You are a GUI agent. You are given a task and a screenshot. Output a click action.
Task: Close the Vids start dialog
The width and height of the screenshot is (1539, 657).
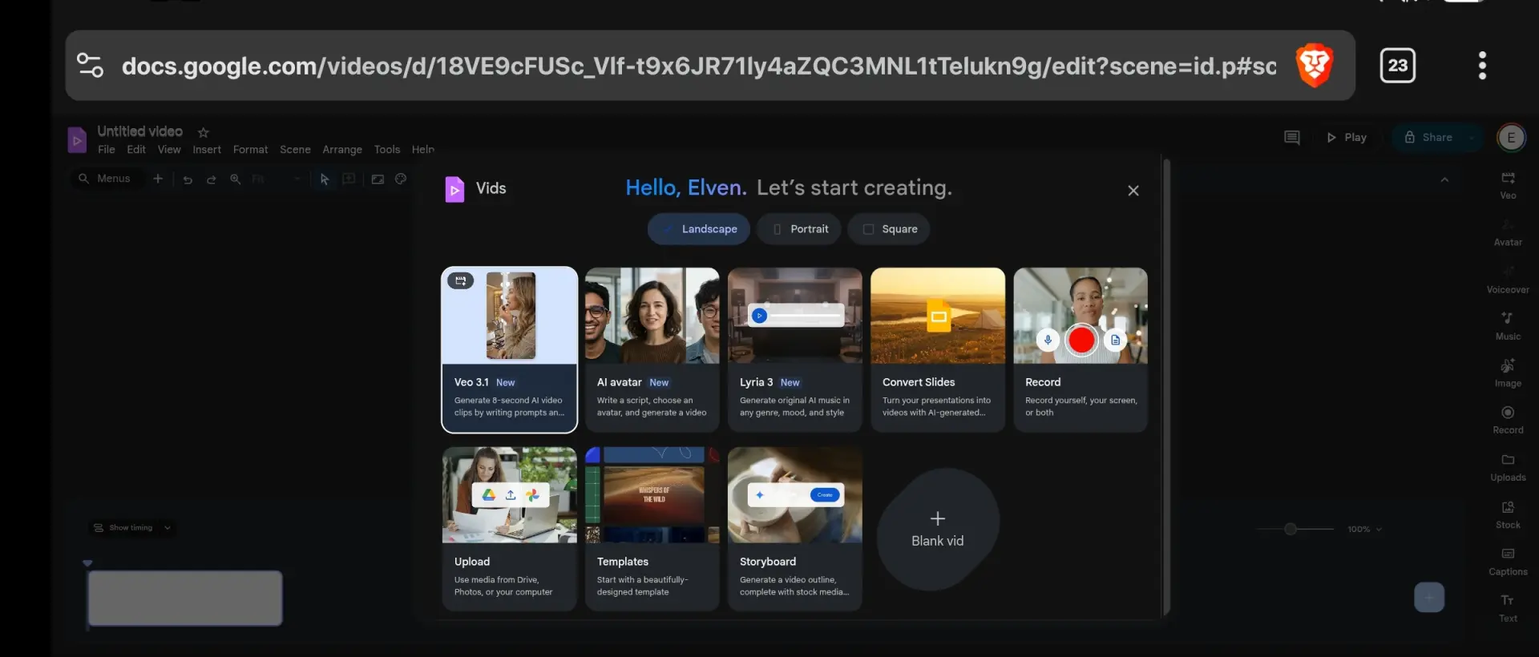point(1133,191)
